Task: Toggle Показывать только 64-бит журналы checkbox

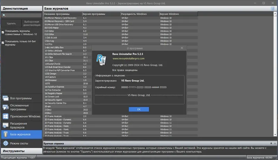Action: [3, 43]
